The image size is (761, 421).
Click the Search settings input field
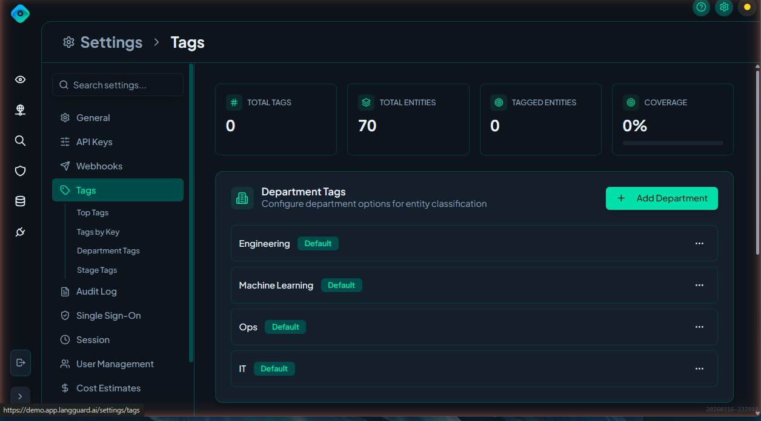click(x=118, y=85)
